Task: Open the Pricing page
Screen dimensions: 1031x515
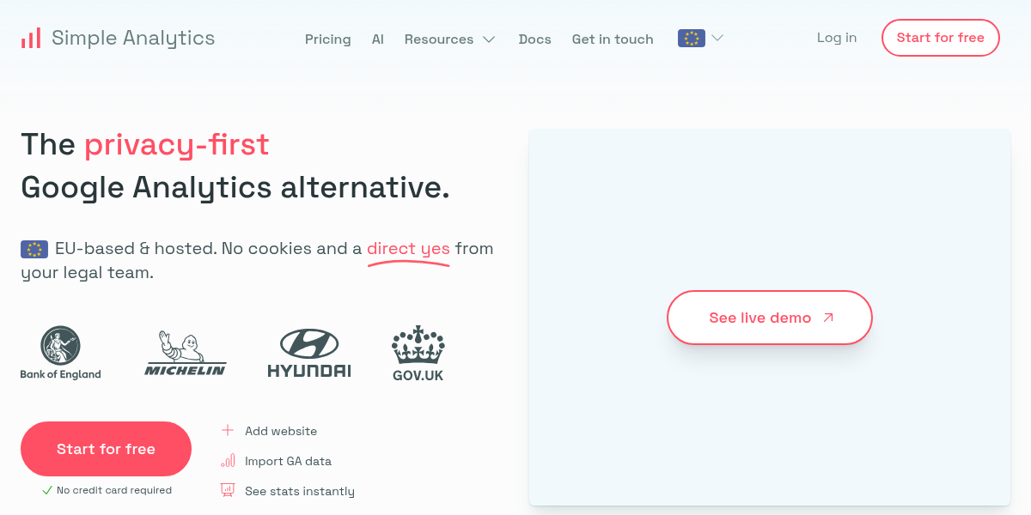Action: pyautogui.click(x=327, y=39)
